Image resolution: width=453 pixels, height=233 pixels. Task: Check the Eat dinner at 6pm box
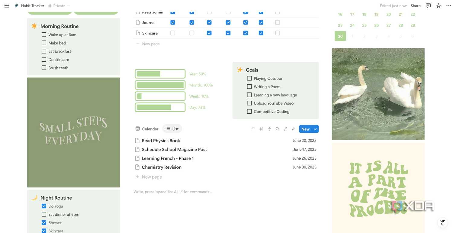point(44,214)
